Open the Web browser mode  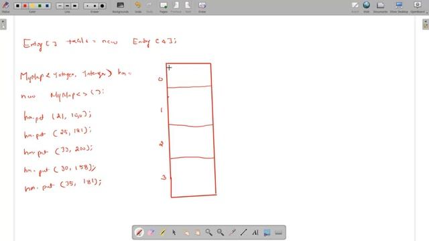(367, 7)
